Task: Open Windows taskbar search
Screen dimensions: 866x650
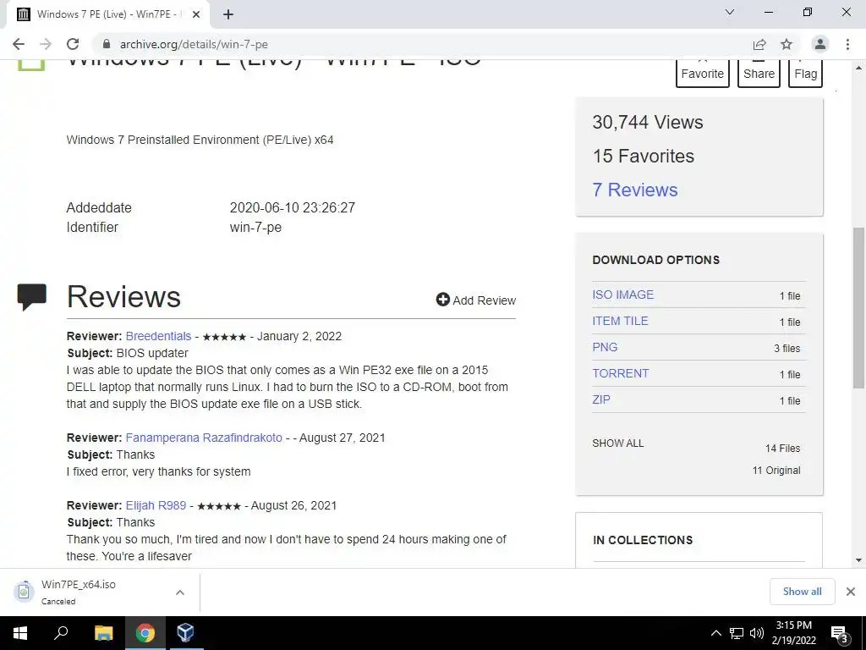Action: click(61, 633)
